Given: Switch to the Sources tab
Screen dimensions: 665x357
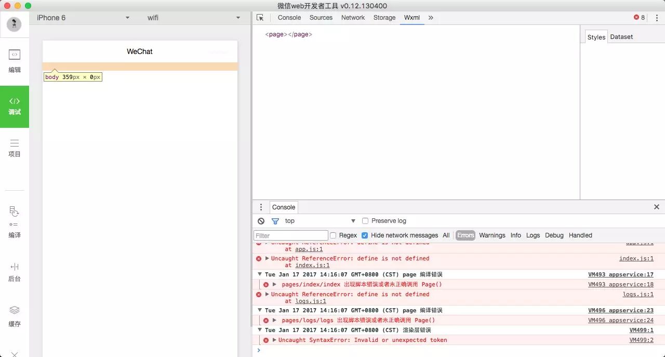Looking at the screenshot, I should click(x=321, y=18).
